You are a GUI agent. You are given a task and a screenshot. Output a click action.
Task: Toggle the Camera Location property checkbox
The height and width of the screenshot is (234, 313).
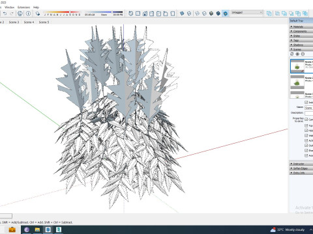tap(306, 120)
